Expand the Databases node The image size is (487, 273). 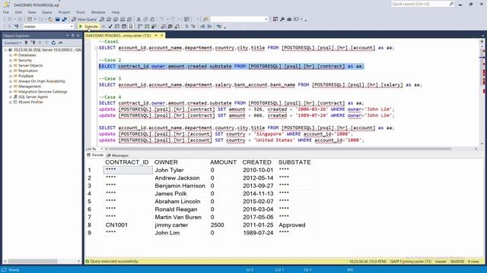pos(10,55)
